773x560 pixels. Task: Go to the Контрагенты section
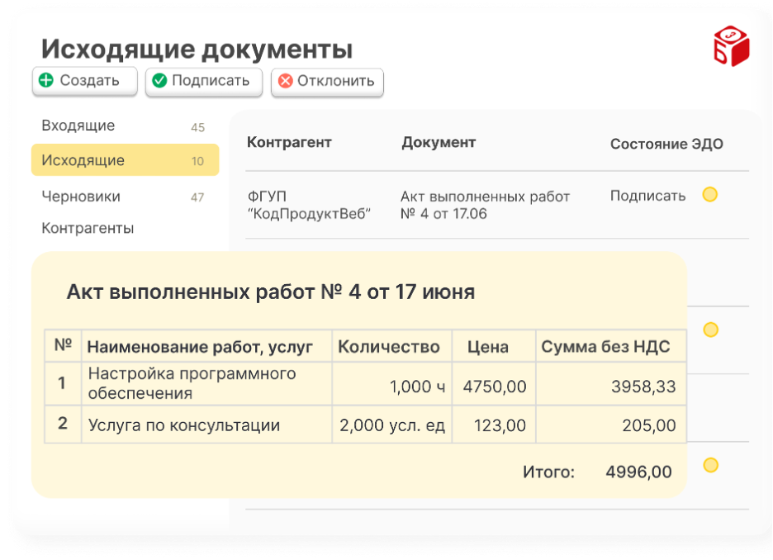coord(88,228)
